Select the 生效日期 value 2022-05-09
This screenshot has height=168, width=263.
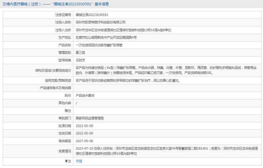[x=84, y=133]
